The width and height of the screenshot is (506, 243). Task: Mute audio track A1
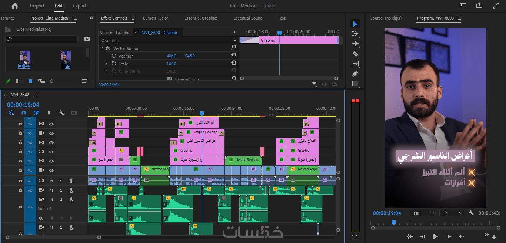51,181
